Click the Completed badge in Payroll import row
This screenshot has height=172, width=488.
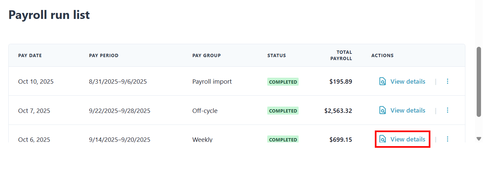[x=283, y=82]
